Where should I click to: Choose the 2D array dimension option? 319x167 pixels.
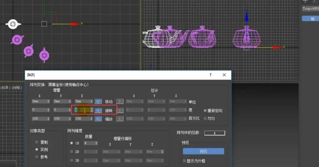point(71,152)
